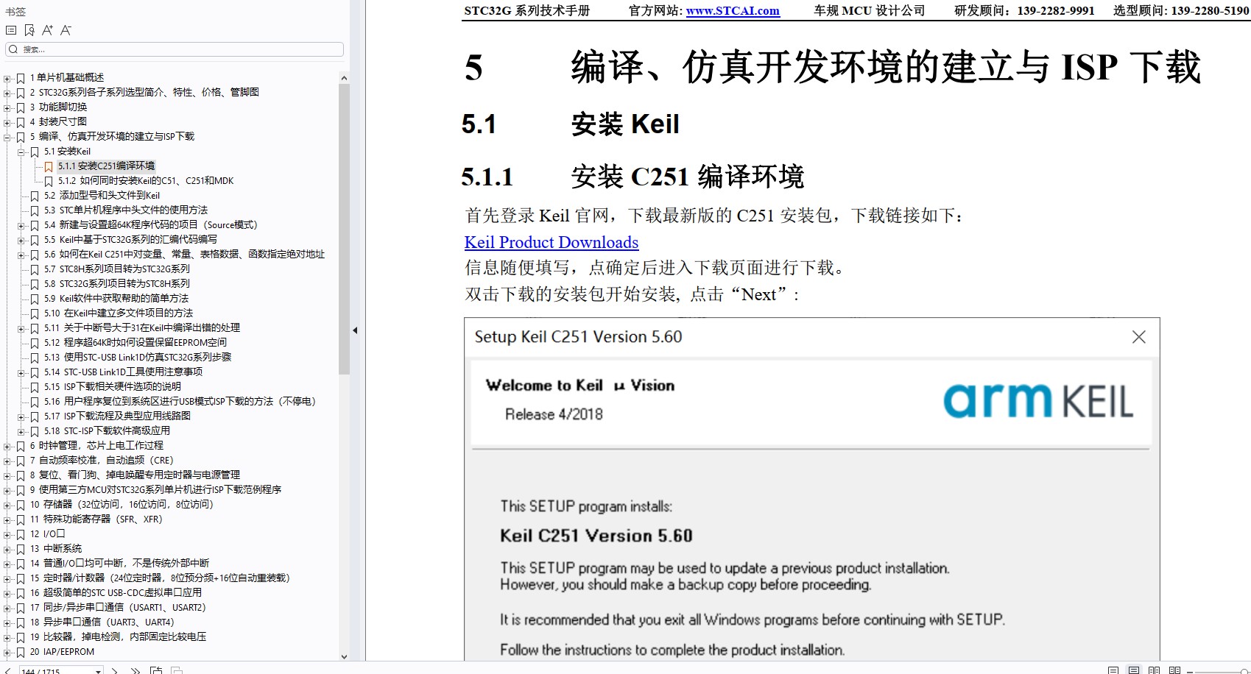1251x674 pixels.
Task: Click bookmark icon beside 5.12 保留EEPROM空间
Action: (35, 343)
